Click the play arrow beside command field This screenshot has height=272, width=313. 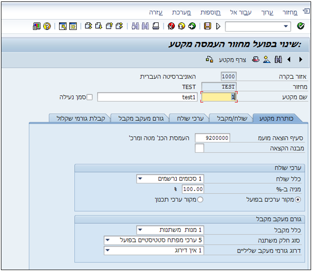point(218,26)
